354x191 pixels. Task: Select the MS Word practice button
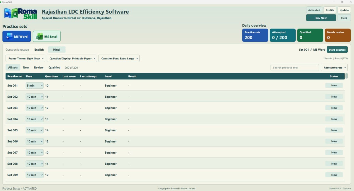(17, 36)
